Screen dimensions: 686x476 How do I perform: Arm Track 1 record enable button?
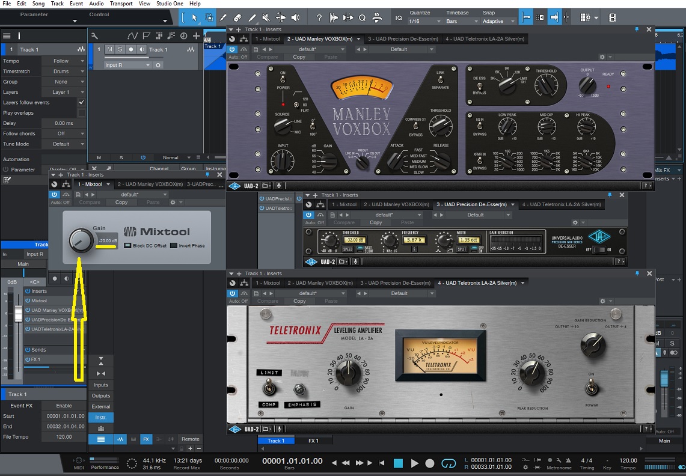point(130,49)
